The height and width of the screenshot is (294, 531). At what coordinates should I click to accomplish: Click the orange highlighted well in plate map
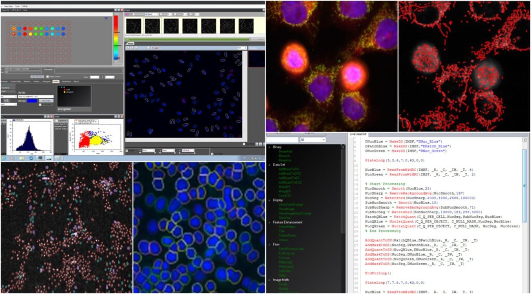tap(14, 28)
